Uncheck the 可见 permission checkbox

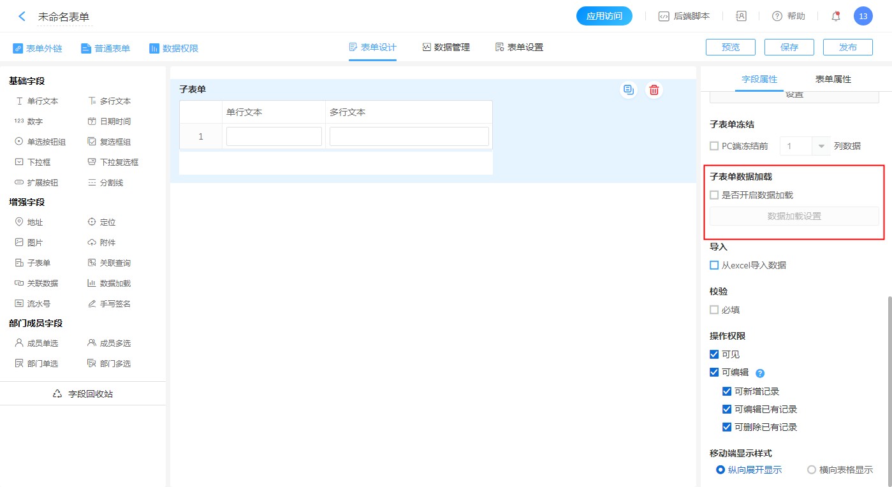pos(714,354)
